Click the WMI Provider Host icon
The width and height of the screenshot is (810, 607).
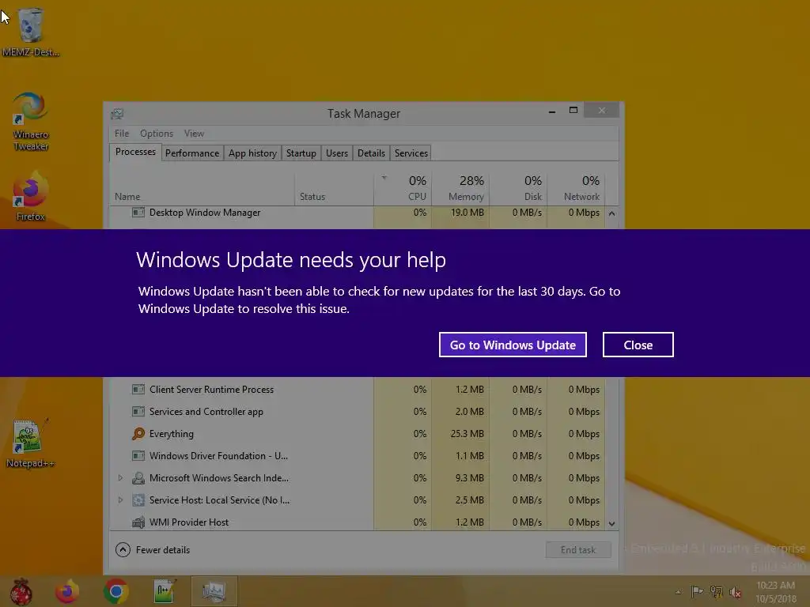[x=138, y=522]
